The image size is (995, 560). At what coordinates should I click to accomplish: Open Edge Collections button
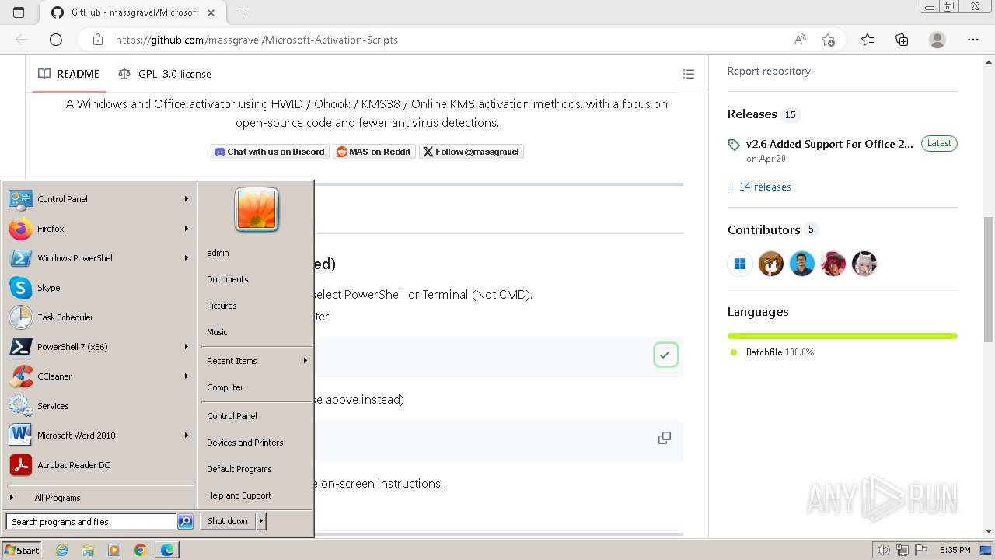pos(902,40)
